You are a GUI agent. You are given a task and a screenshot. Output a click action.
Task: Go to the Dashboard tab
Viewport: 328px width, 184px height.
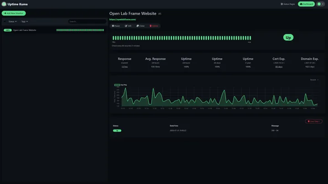pyautogui.click(x=306, y=4)
